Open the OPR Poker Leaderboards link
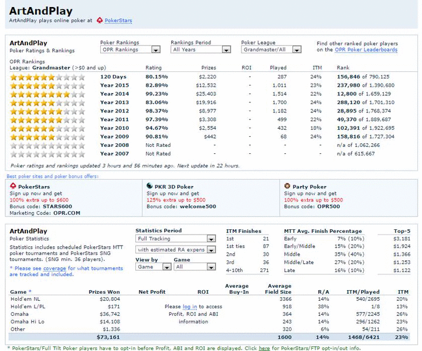The height and width of the screenshot is (351, 422). [366, 50]
